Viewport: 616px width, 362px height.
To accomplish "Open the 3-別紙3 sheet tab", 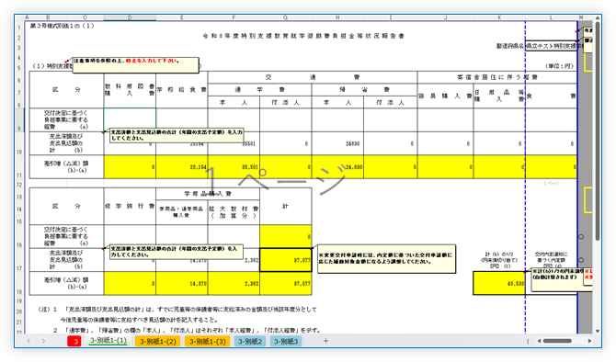I will [x=286, y=341].
